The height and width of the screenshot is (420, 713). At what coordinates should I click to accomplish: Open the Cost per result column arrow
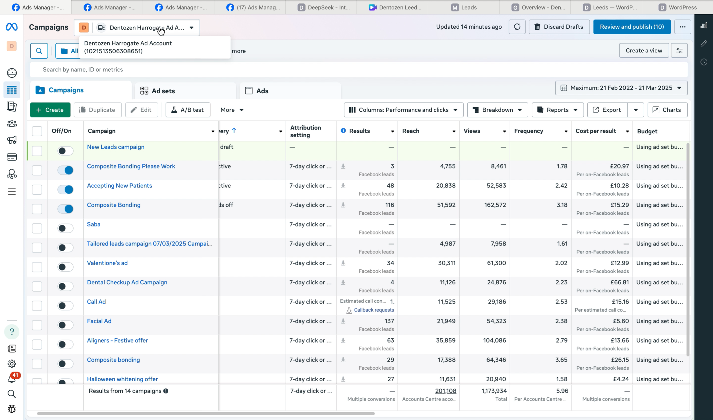point(627,131)
